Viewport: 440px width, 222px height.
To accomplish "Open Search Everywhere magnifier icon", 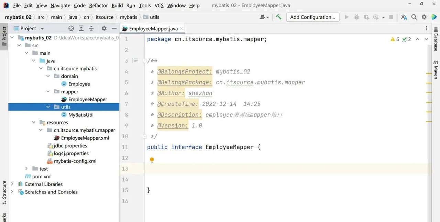I will (414, 17).
